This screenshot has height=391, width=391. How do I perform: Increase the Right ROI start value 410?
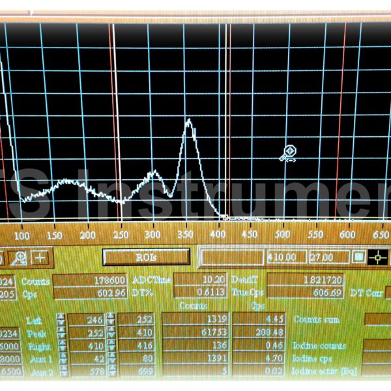point(62,343)
